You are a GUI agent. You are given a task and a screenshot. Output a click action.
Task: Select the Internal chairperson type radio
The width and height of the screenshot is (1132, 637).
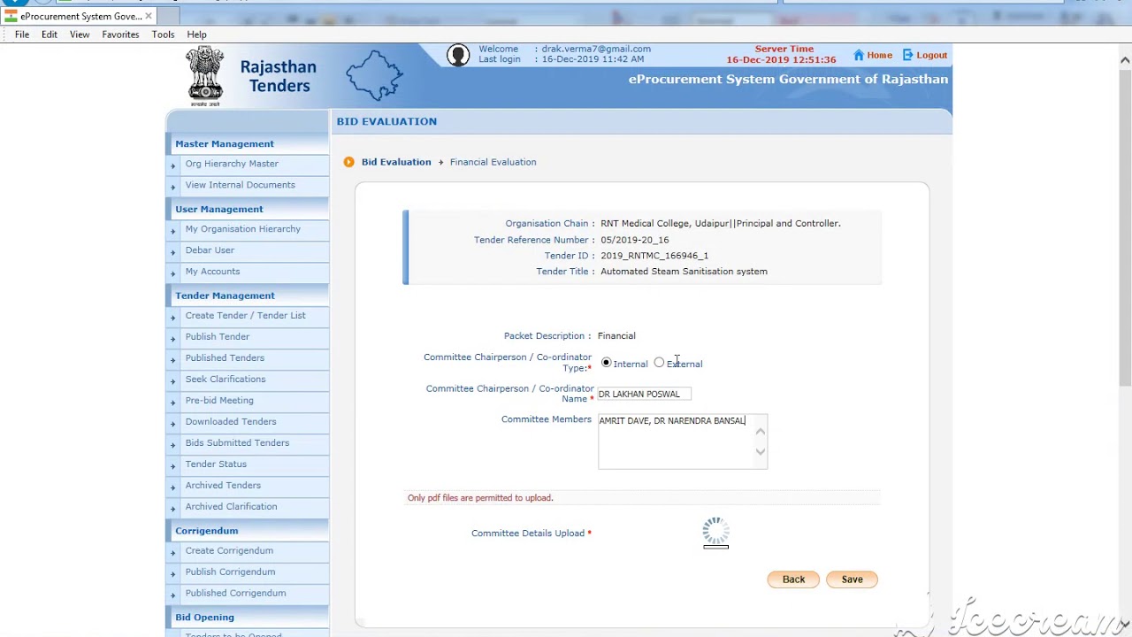pyautogui.click(x=606, y=363)
